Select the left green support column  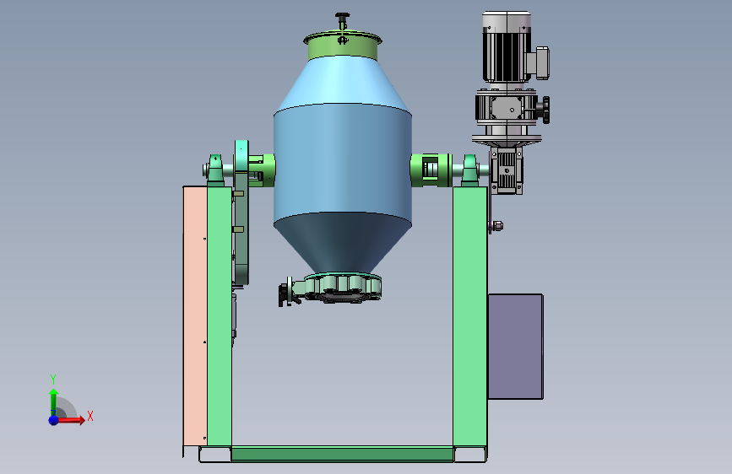tap(220, 316)
